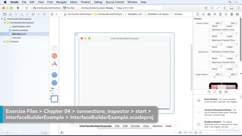Open the Editor menu
Viewport: 242px width, 136px height.
[74, 2]
